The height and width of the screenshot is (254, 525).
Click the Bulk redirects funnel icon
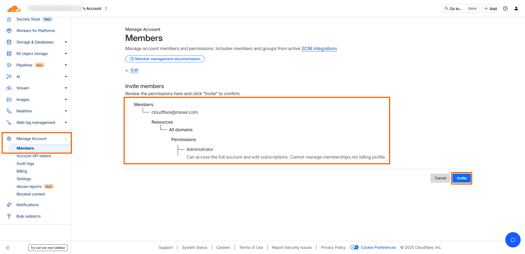point(9,216)
